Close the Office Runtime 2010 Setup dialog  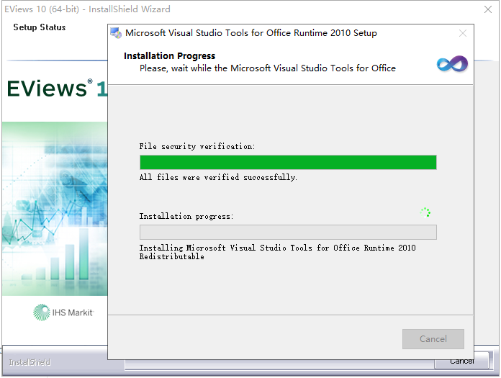[463, 33]
